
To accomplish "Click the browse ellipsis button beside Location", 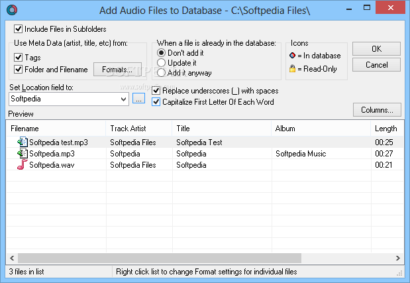I will pos(138,98).
